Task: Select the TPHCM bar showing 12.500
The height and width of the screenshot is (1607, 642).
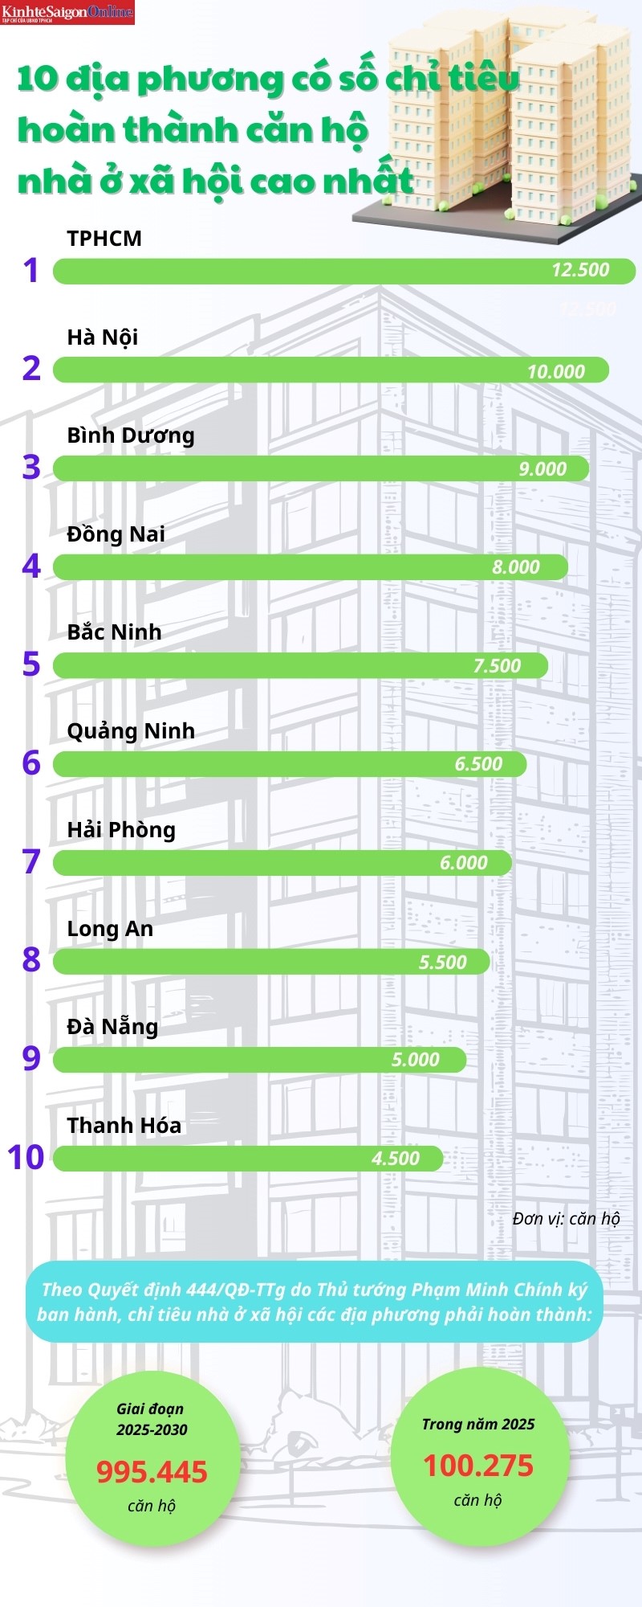Action: [344, 271]
